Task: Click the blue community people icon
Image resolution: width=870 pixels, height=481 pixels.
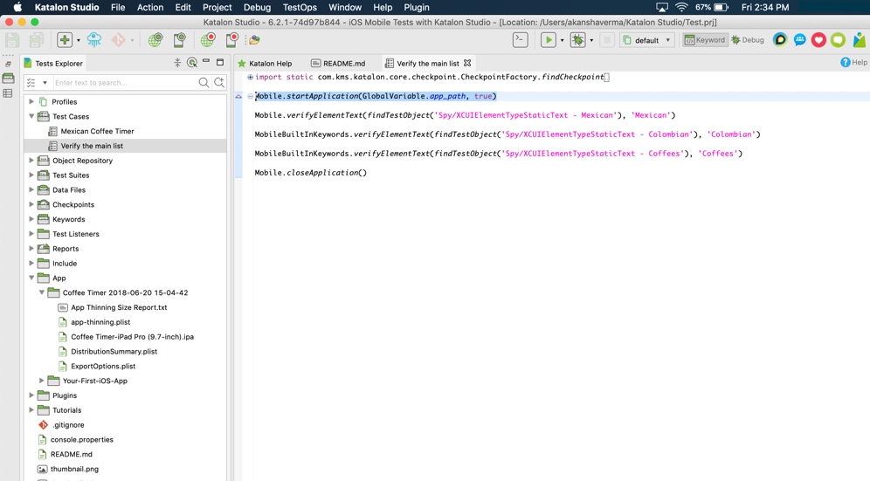Action: click(799, 40)
